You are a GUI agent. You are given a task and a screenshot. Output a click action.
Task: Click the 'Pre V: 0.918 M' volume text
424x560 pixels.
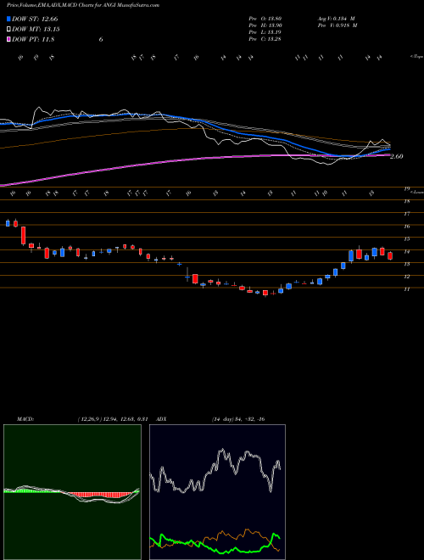pos(337,25)
